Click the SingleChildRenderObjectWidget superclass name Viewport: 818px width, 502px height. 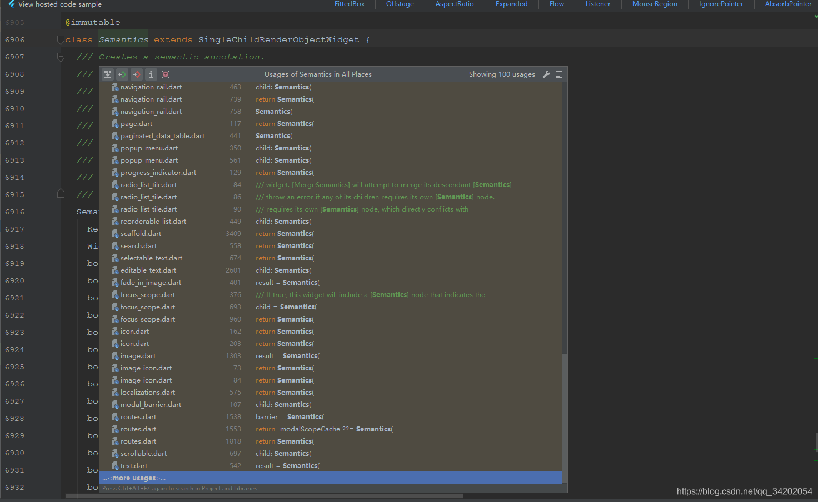tap(279, 39)
